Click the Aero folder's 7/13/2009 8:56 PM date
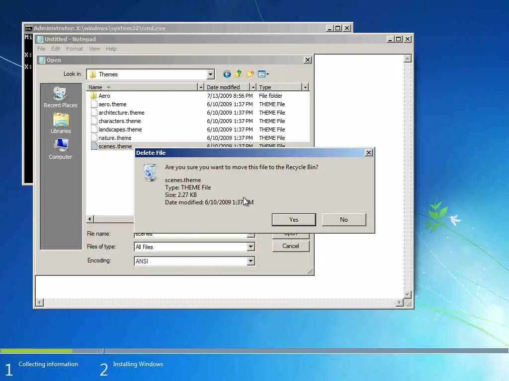Screen dimensions: 509x381 click(x=230, y=96)
